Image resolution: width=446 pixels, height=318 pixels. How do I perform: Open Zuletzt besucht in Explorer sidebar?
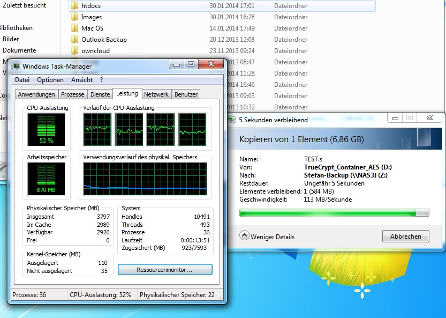(24, 5)
